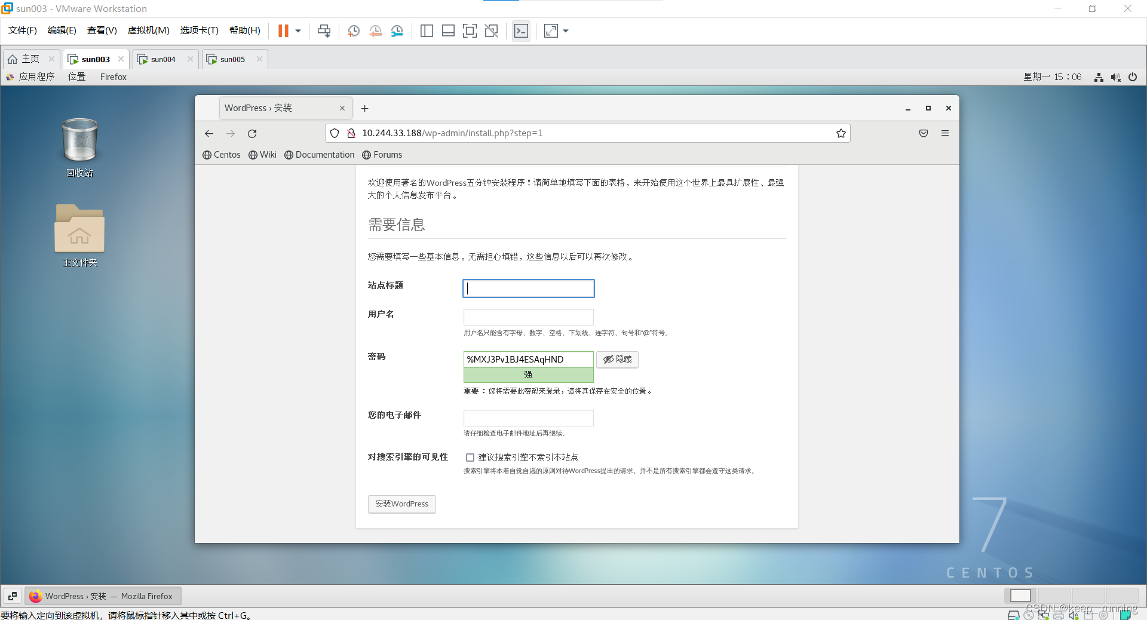
Task: Pause the virtual machine
Action: (283, 30)
